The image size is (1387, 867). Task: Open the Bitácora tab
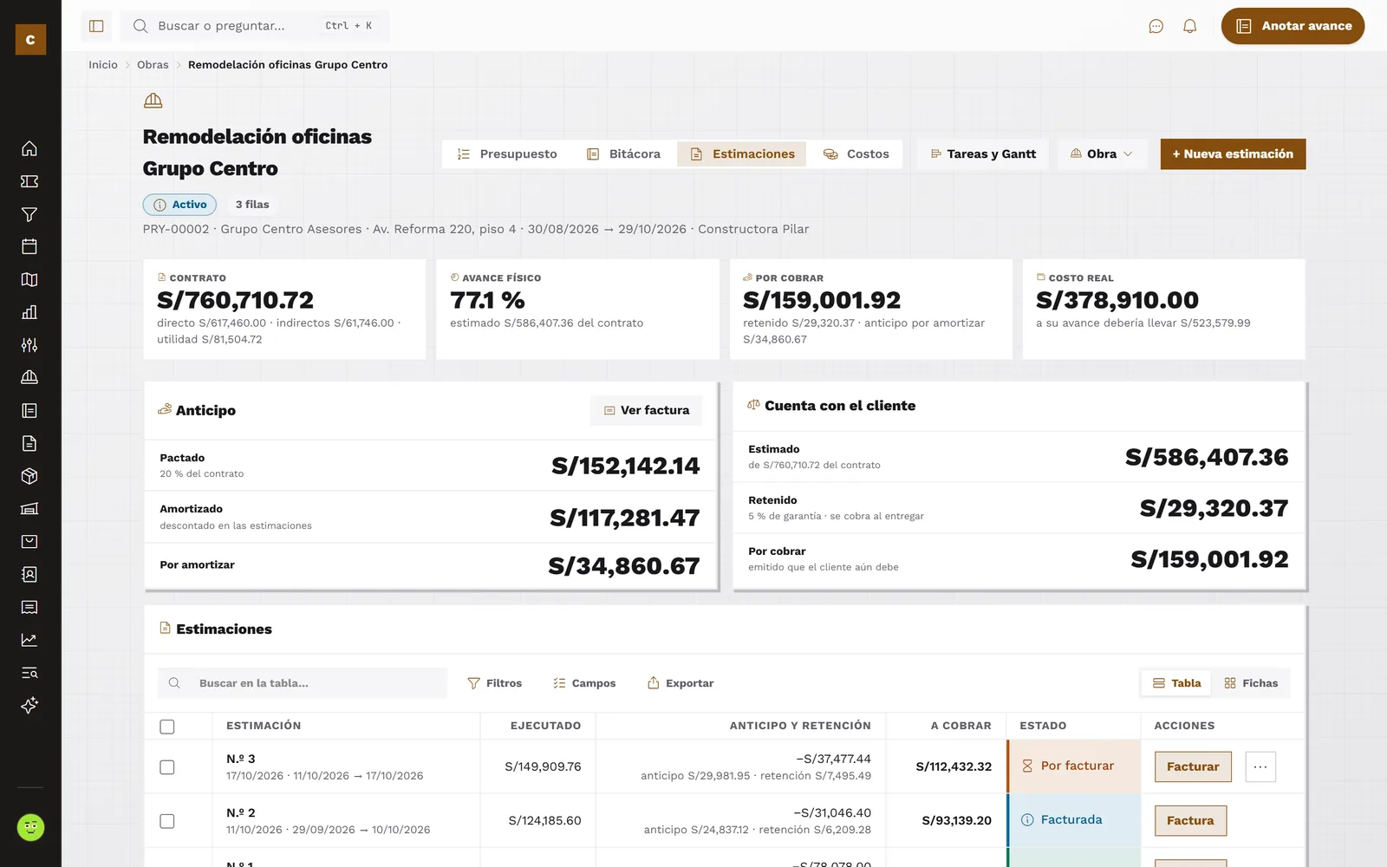click(x=624, y=154)
